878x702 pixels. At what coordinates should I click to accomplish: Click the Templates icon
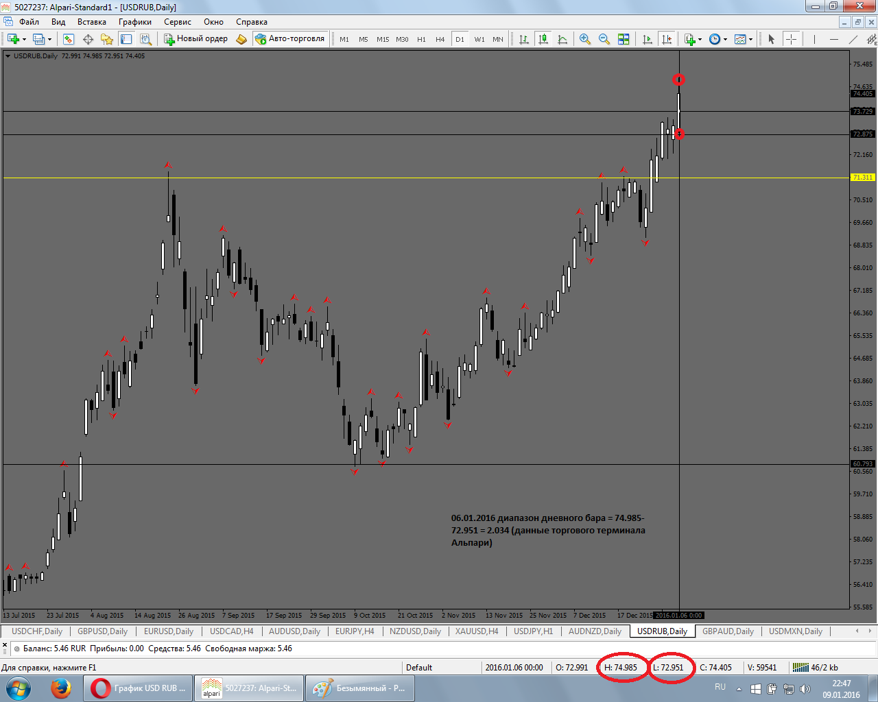click(740, 39)
